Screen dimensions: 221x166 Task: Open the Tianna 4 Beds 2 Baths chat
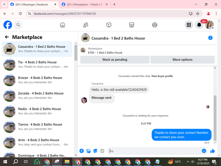(37, 127)
